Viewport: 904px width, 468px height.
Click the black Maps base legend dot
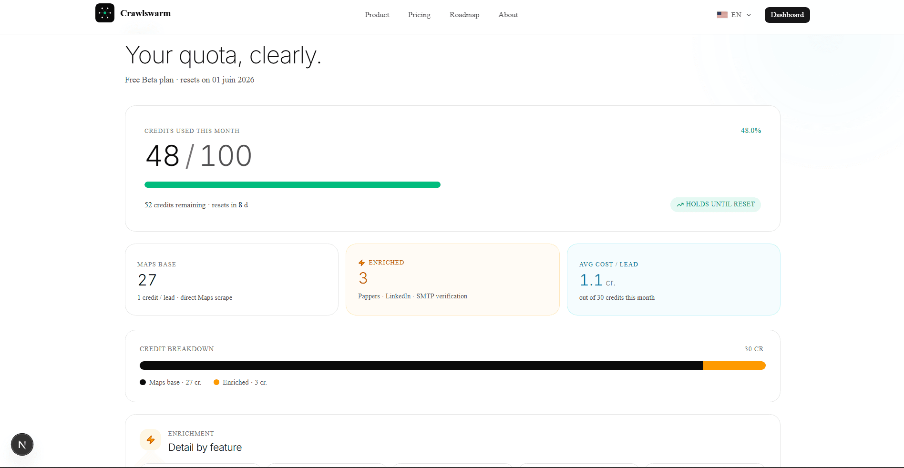click(143, 382)
